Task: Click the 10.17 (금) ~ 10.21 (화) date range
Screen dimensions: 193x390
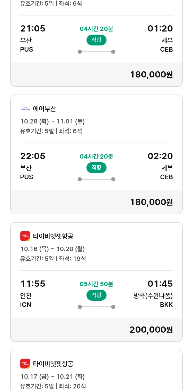Action: click(x=52, y=377)
